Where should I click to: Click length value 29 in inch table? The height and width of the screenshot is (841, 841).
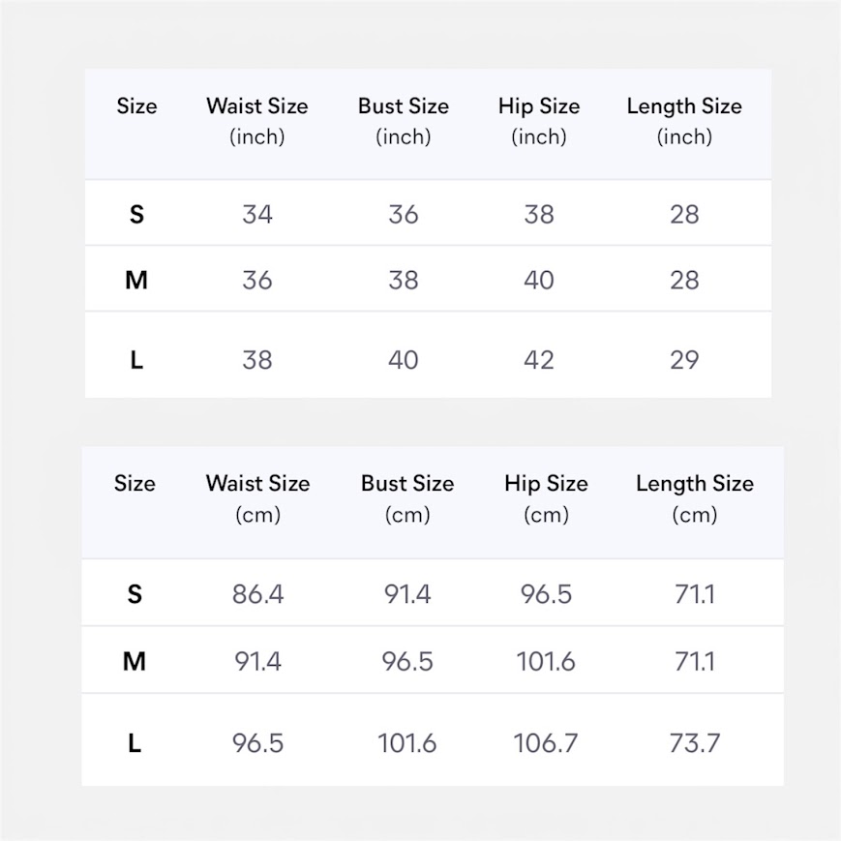click(684, 360)
